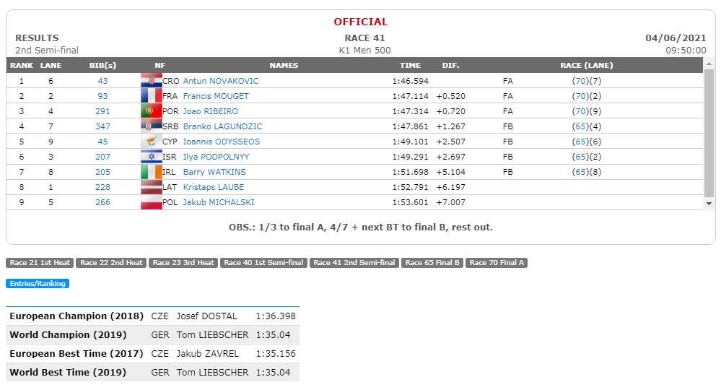The height and width of the screenshot is (390, 721).
Task: Click the Latvia flag icon
Action: coord(152,187)
